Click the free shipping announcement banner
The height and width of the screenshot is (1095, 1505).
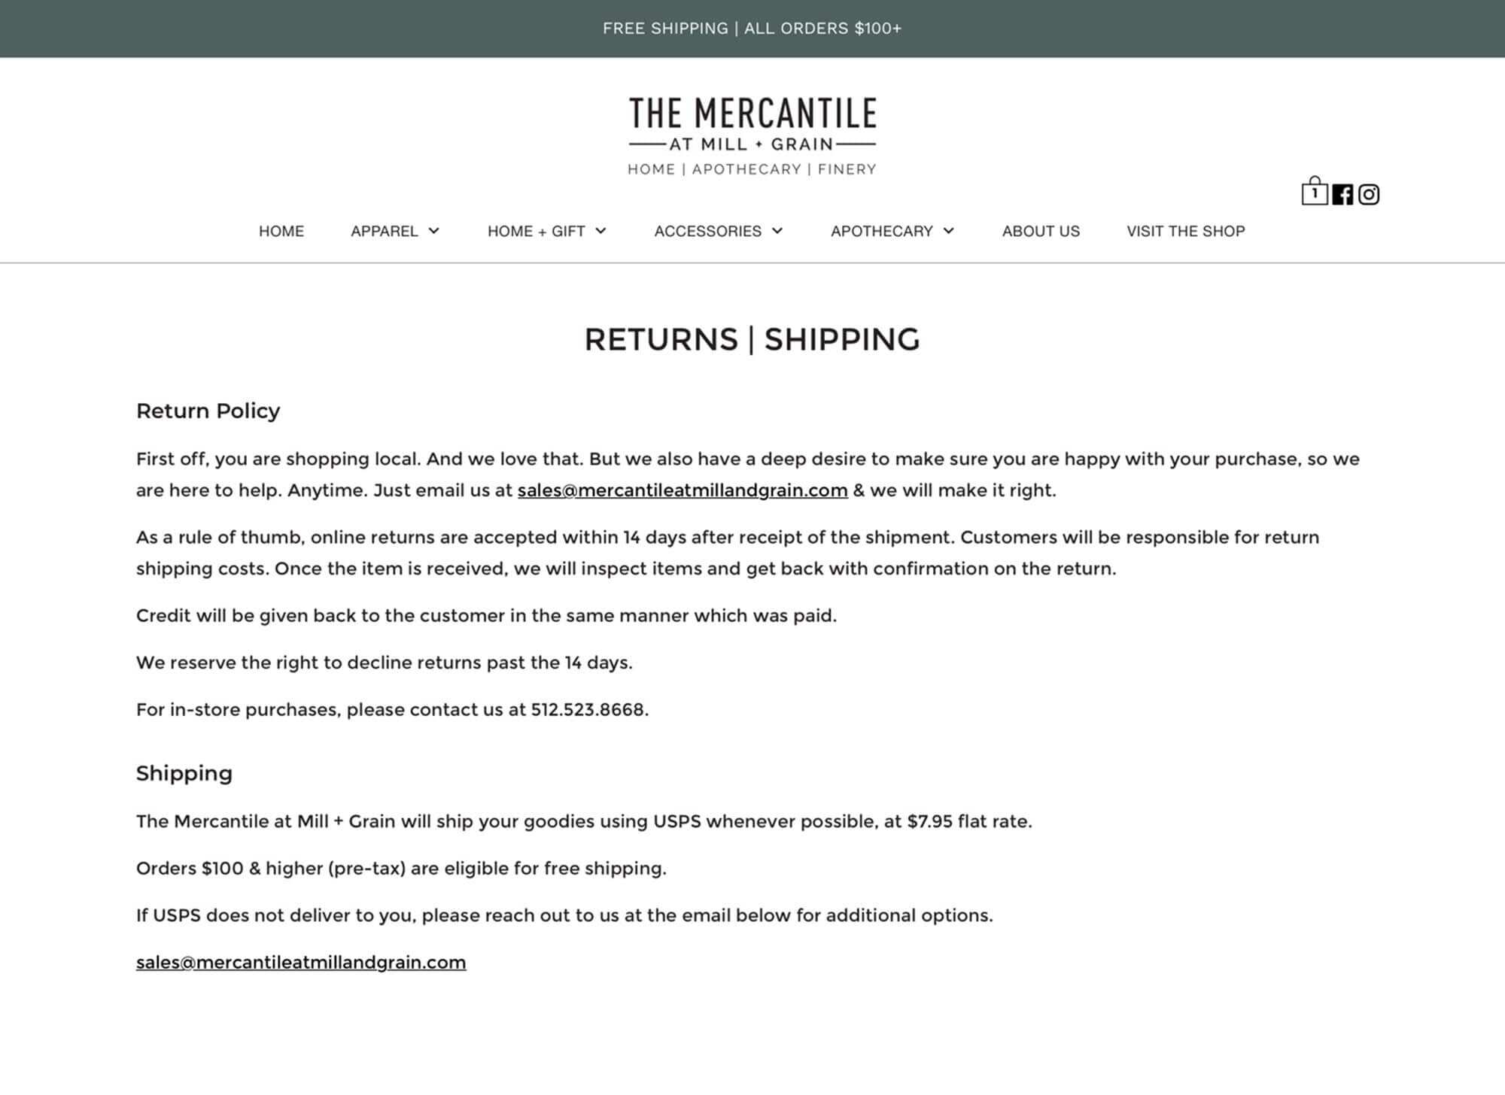(752, 29)
